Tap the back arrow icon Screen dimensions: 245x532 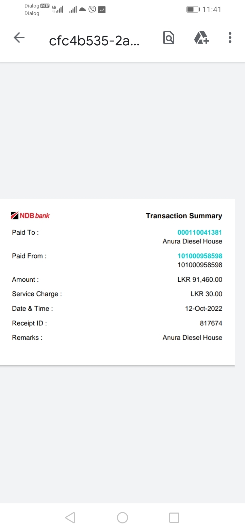pos(19,38)
